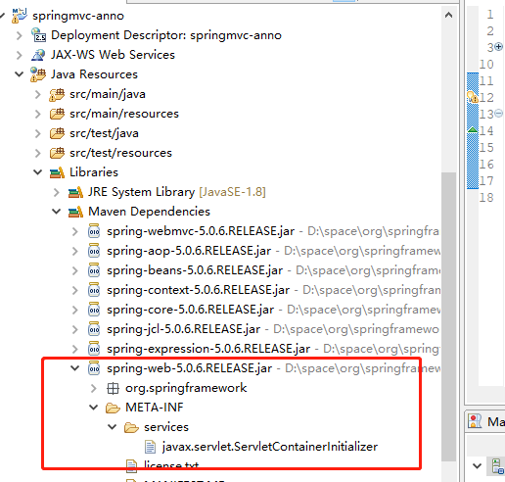Viewport: 505px width, 482px height.
Task: Click the springmvc-anno project icon
Action: tap(20, 16)
